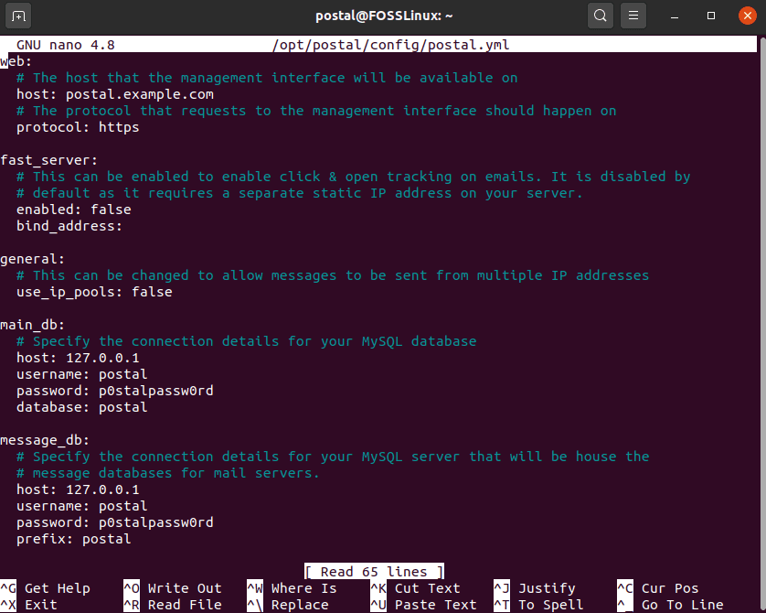Place cursor on the main_db password line
Screen dimensions: 766x613
tap(113, 391)
